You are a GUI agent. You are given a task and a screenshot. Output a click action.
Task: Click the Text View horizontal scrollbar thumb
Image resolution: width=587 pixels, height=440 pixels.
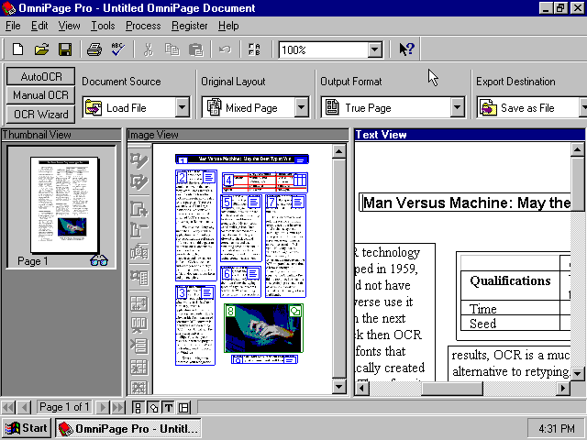pos(452,389)
